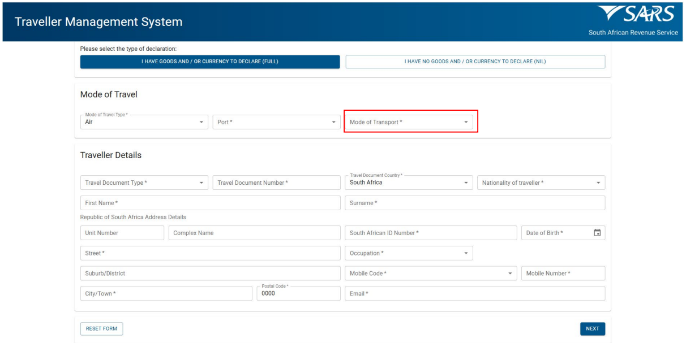Expand the Mobile Code dropdown
The height and width of the screenshot is (343, 686).
pos(431,273)
